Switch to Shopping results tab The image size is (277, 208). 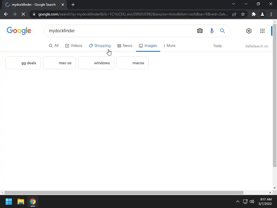point(100,45)
